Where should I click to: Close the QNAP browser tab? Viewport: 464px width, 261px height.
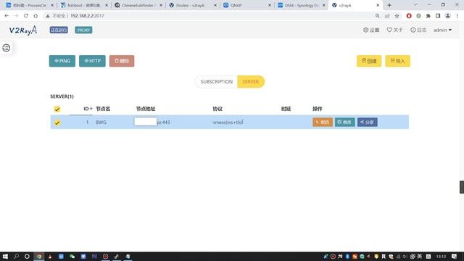270,5
